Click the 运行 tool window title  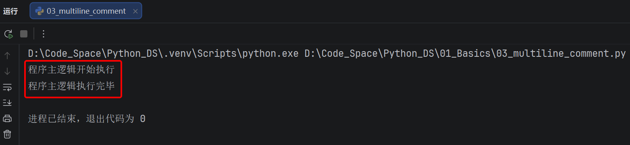click(10, 11)
